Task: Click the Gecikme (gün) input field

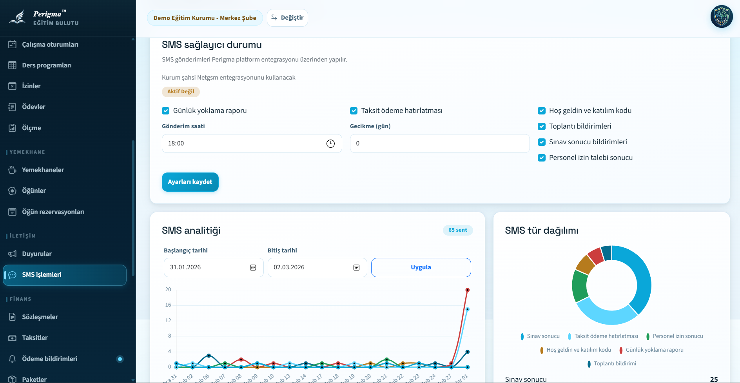Action: pyautogui.click(x=439, y=143)
